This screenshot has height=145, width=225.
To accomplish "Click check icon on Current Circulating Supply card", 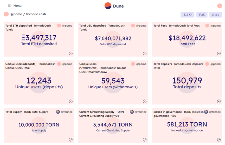I will coord(145,140).
